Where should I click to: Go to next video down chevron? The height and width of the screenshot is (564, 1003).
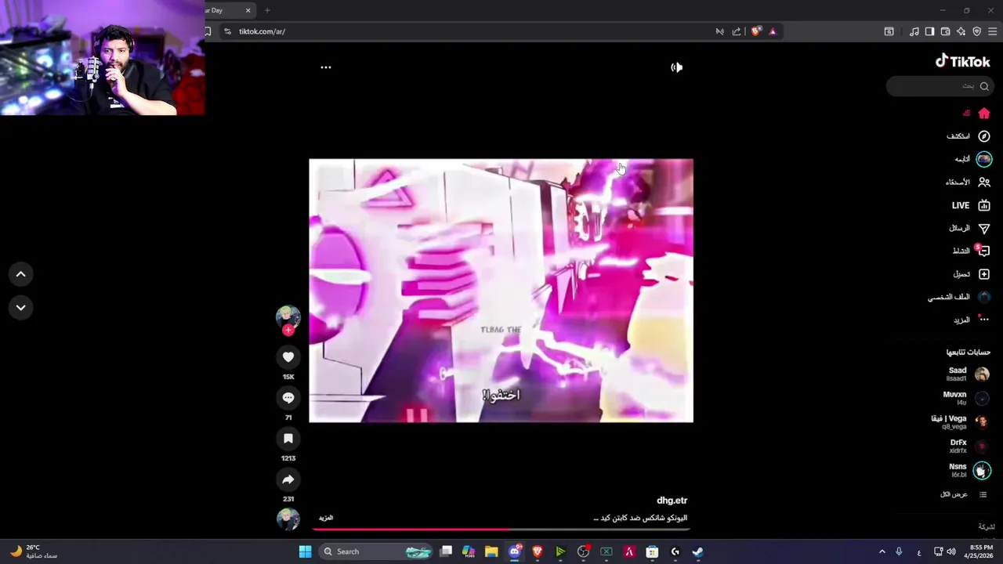[x=21, y=308]
